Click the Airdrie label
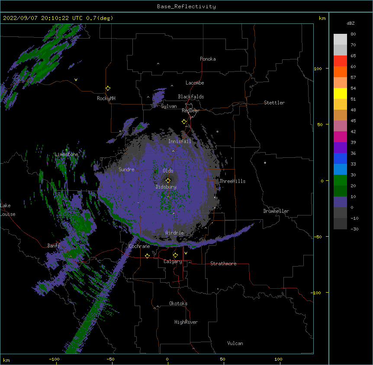 coord(174,233)
